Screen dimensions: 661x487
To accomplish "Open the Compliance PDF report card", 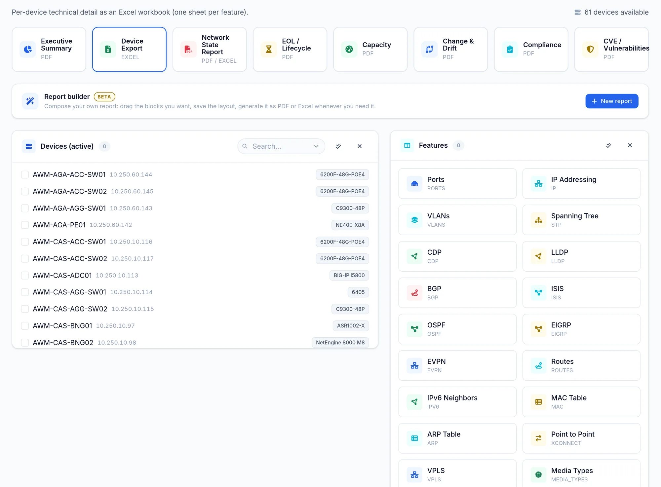I will click(x=531, y=49).
